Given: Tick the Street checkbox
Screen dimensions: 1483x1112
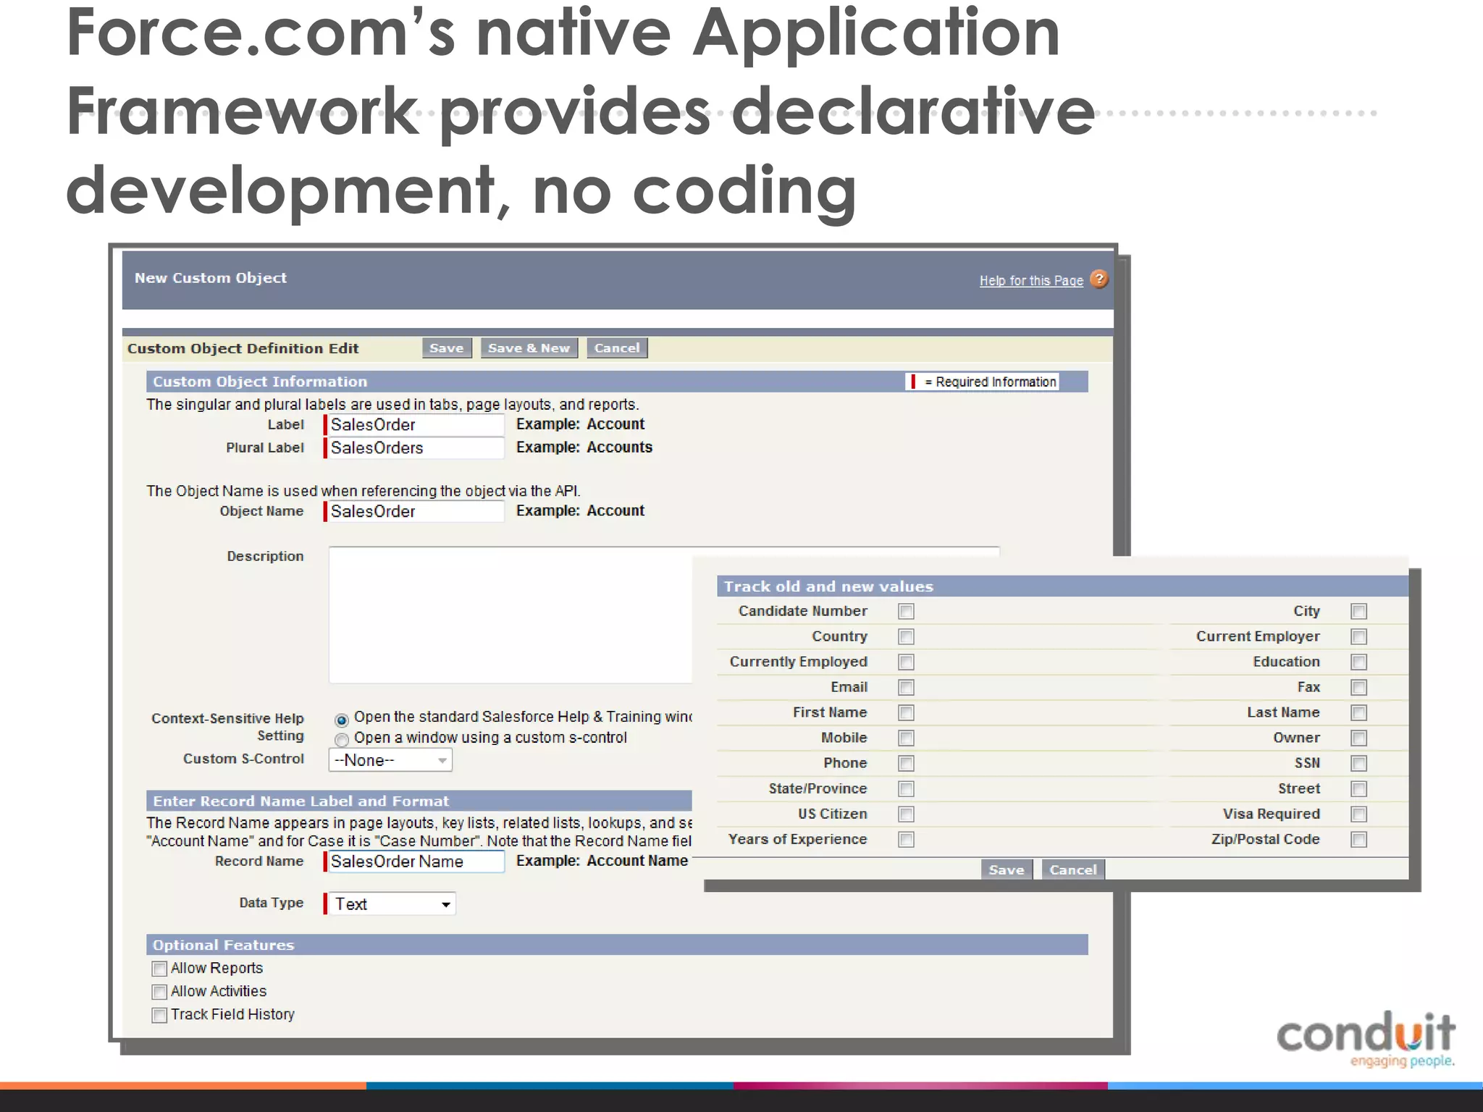Looking at the screenshot, I should pyautogui.click(x=1358, y=789).
